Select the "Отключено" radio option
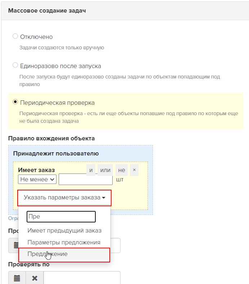Viewport: 249px width, 284px height. pos(15,36)
